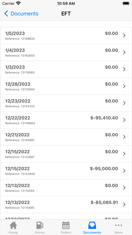Expand the 12/22/2022 entry chevron
Viewport: 132px width, 235px height.
[x=124, y=120]
